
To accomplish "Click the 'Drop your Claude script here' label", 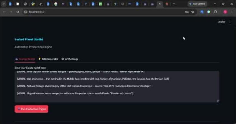I will [x=30, y=68].
